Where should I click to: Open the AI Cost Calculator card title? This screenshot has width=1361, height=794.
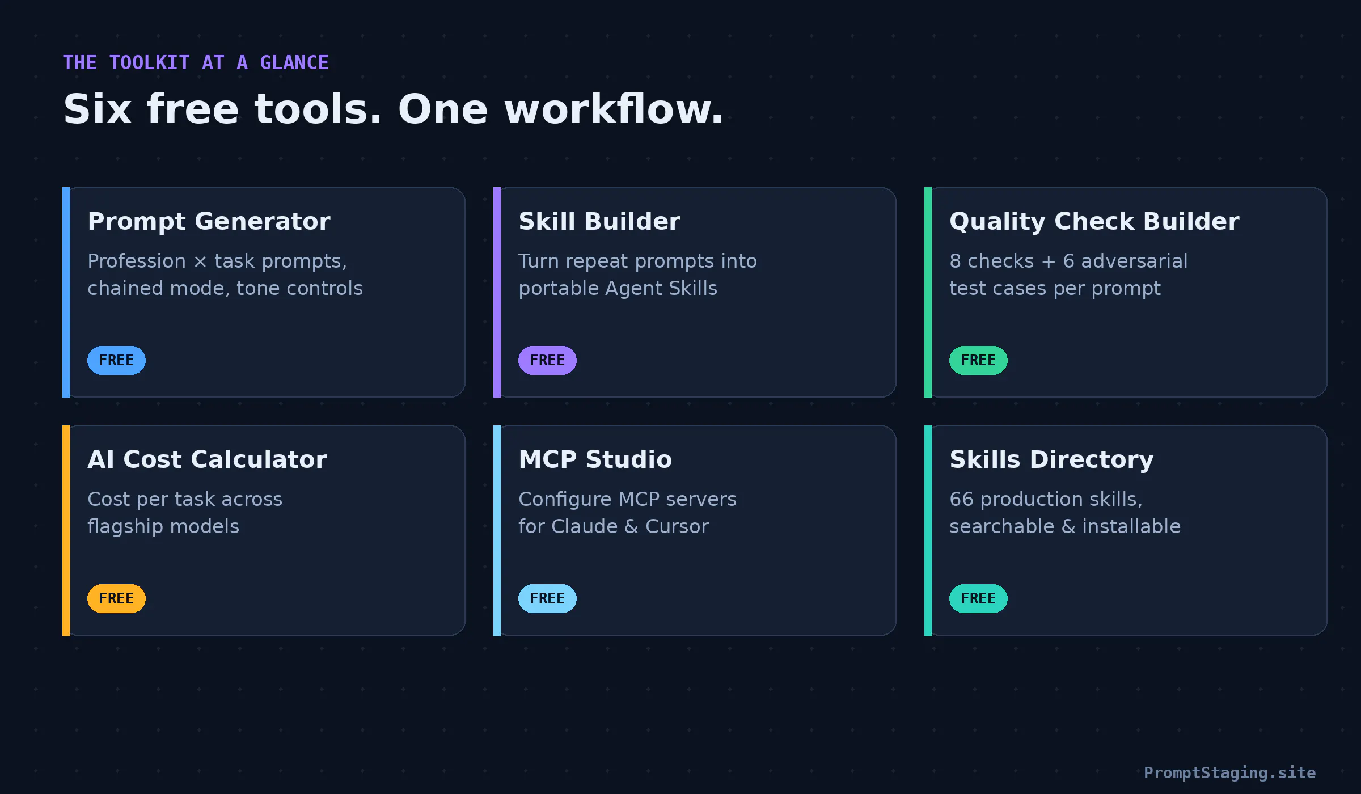(x=208, y=459)
